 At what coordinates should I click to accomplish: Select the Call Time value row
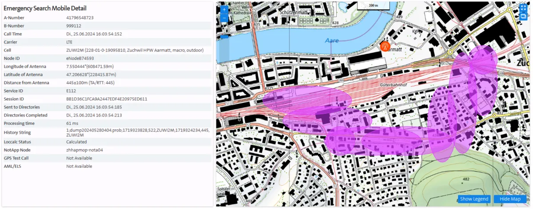point(94,34)
